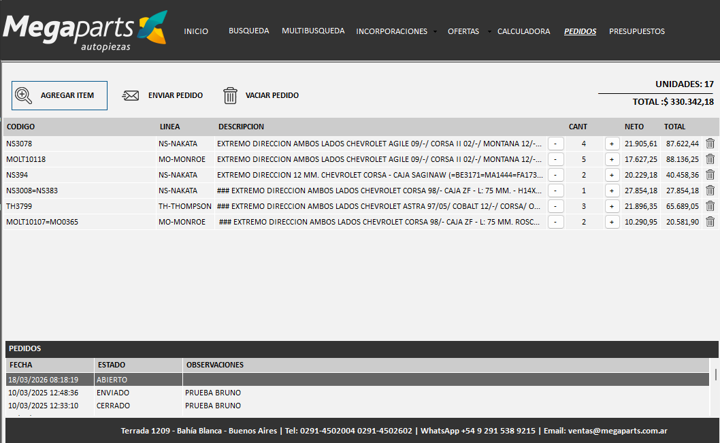720x443 pixels.
Task: Open the Ofertas dropdown menu
Action: [x=468, y=31]
